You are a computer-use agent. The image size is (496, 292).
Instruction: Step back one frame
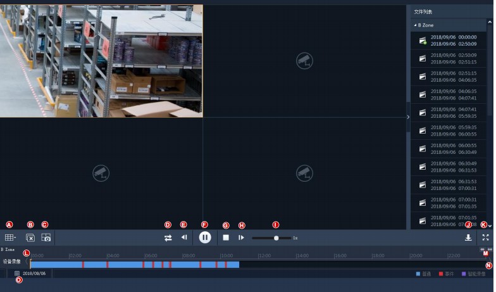184,237
